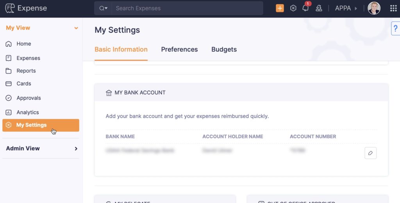Image resolution: width=400 pixels, height=203 pixels.
Task: Select the Basic Information tab
Action: point(121,50)
